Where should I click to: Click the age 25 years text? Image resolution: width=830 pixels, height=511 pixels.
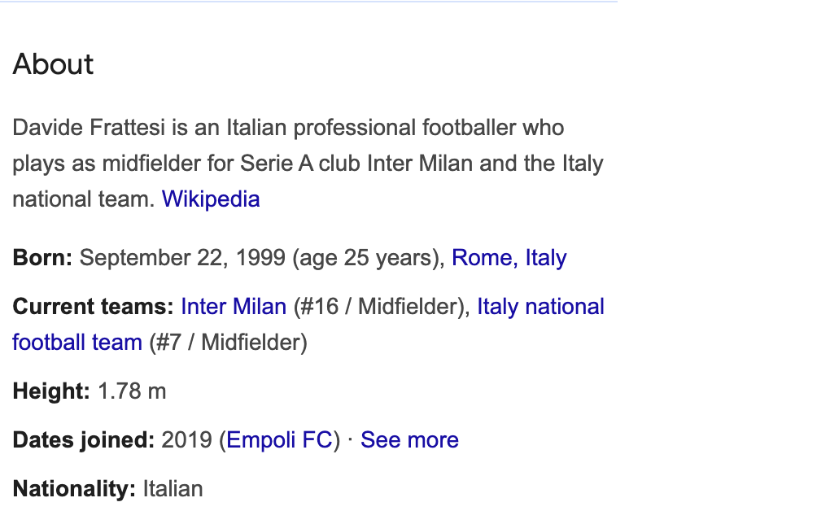(x=367, y=258)
